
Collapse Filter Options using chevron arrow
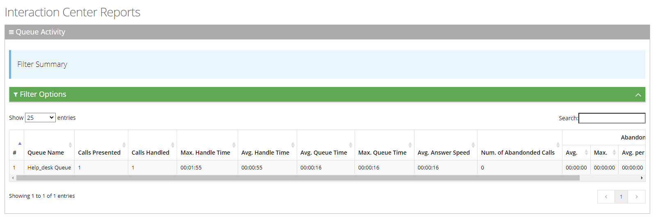point(638,95)
